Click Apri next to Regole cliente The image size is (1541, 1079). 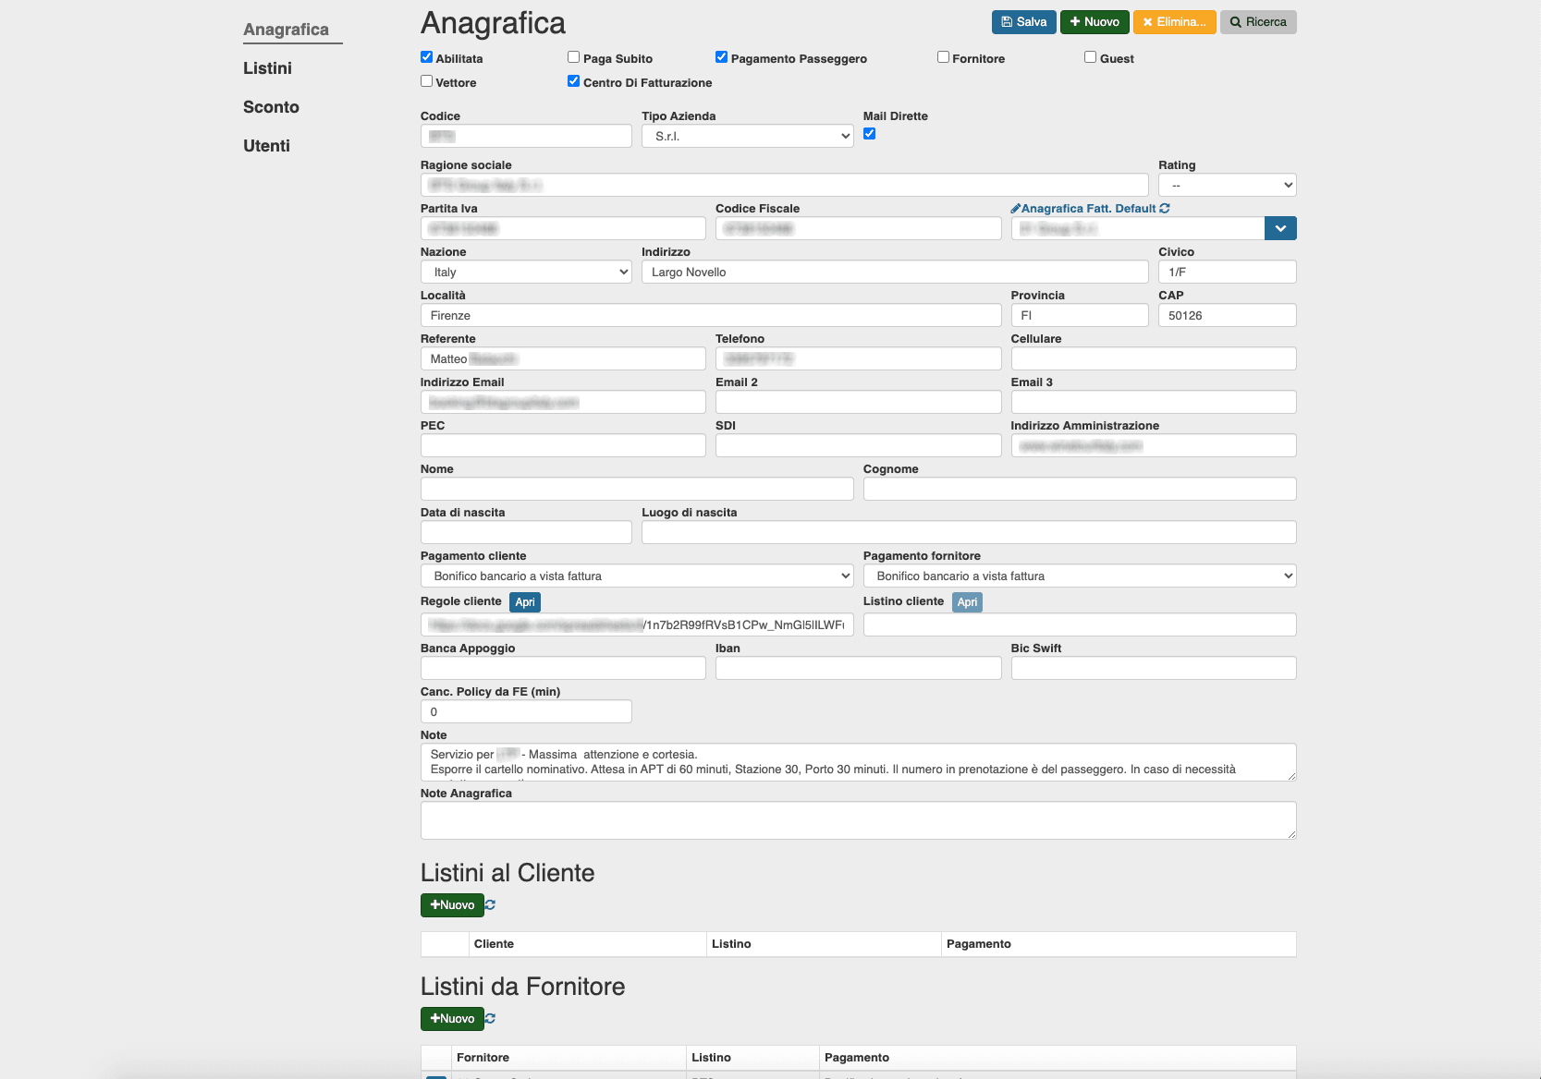525,602
